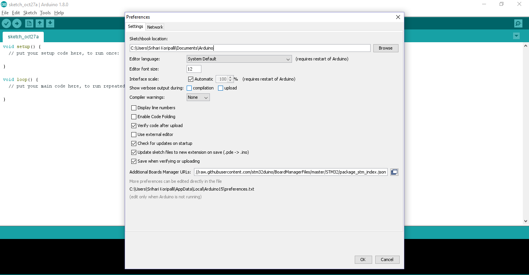Enable Code Folding checkbox
Image resolution: width=529 pixels, height=275 pixels.
(134, 117)
